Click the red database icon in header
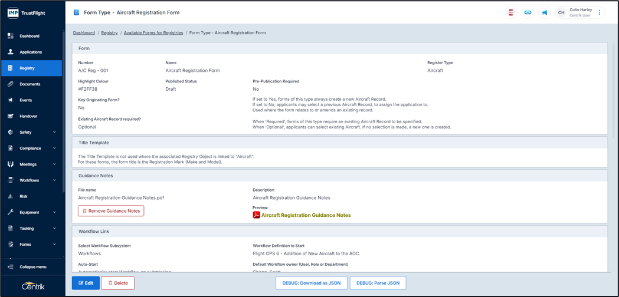 click(511, 12)
